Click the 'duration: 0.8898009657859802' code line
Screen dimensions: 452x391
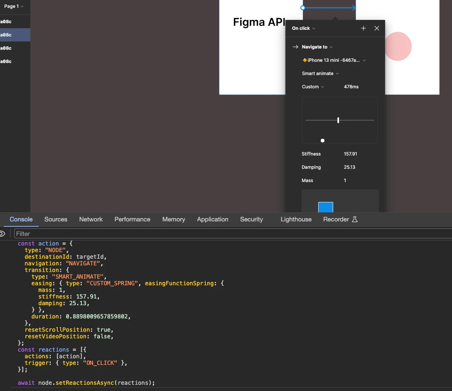click(x=81, y=316)
